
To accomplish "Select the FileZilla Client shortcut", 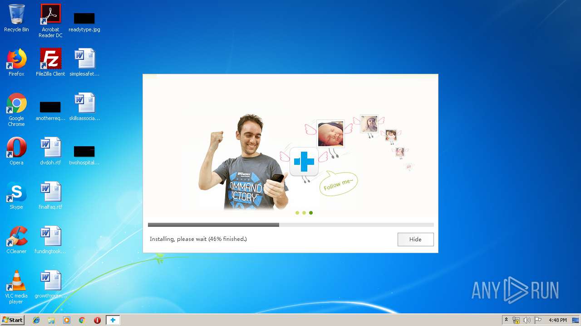I will pos(50,63).
